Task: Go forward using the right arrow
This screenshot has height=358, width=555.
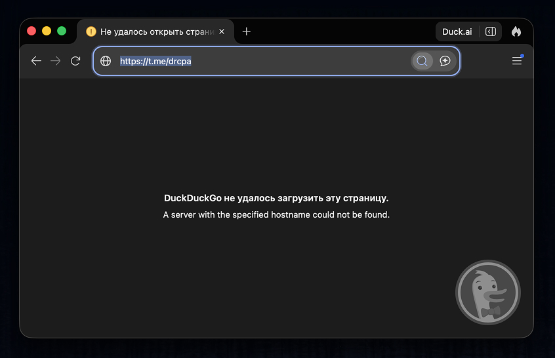Action: 56,61
